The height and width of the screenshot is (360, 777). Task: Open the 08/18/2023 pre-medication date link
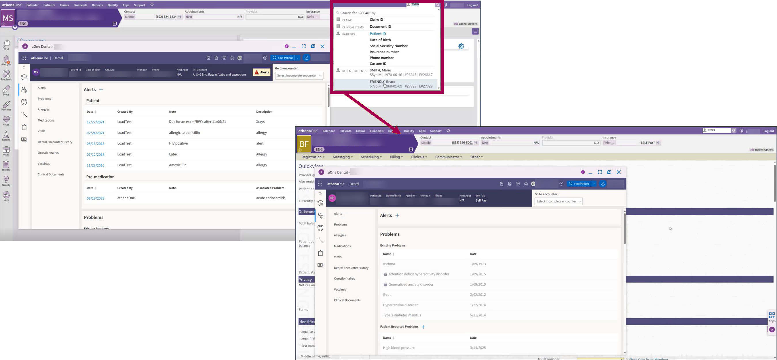pyautogui.click(x=95, y=198)
